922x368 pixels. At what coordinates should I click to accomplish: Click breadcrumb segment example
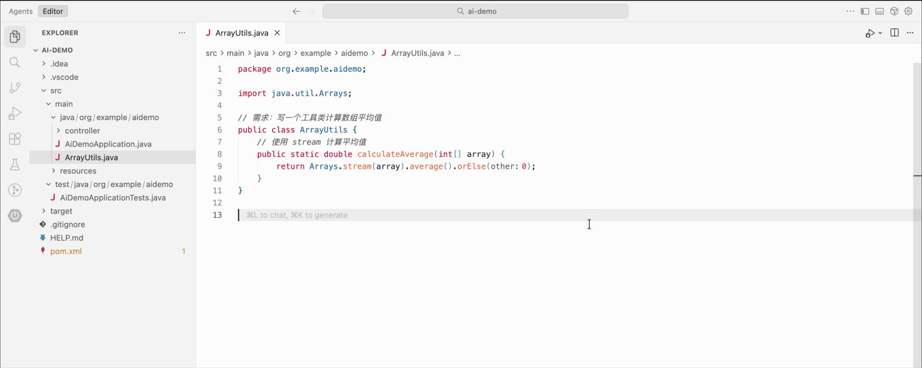pyautogui.click(x=315, y=53)
